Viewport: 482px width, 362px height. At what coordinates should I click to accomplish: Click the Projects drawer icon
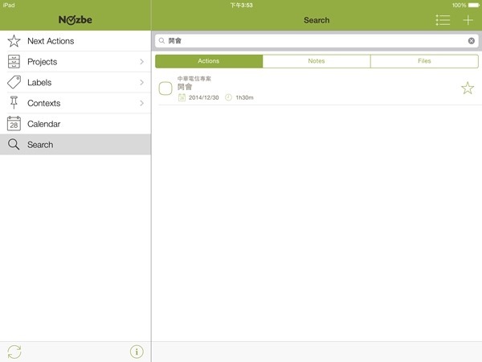point(14,62)
